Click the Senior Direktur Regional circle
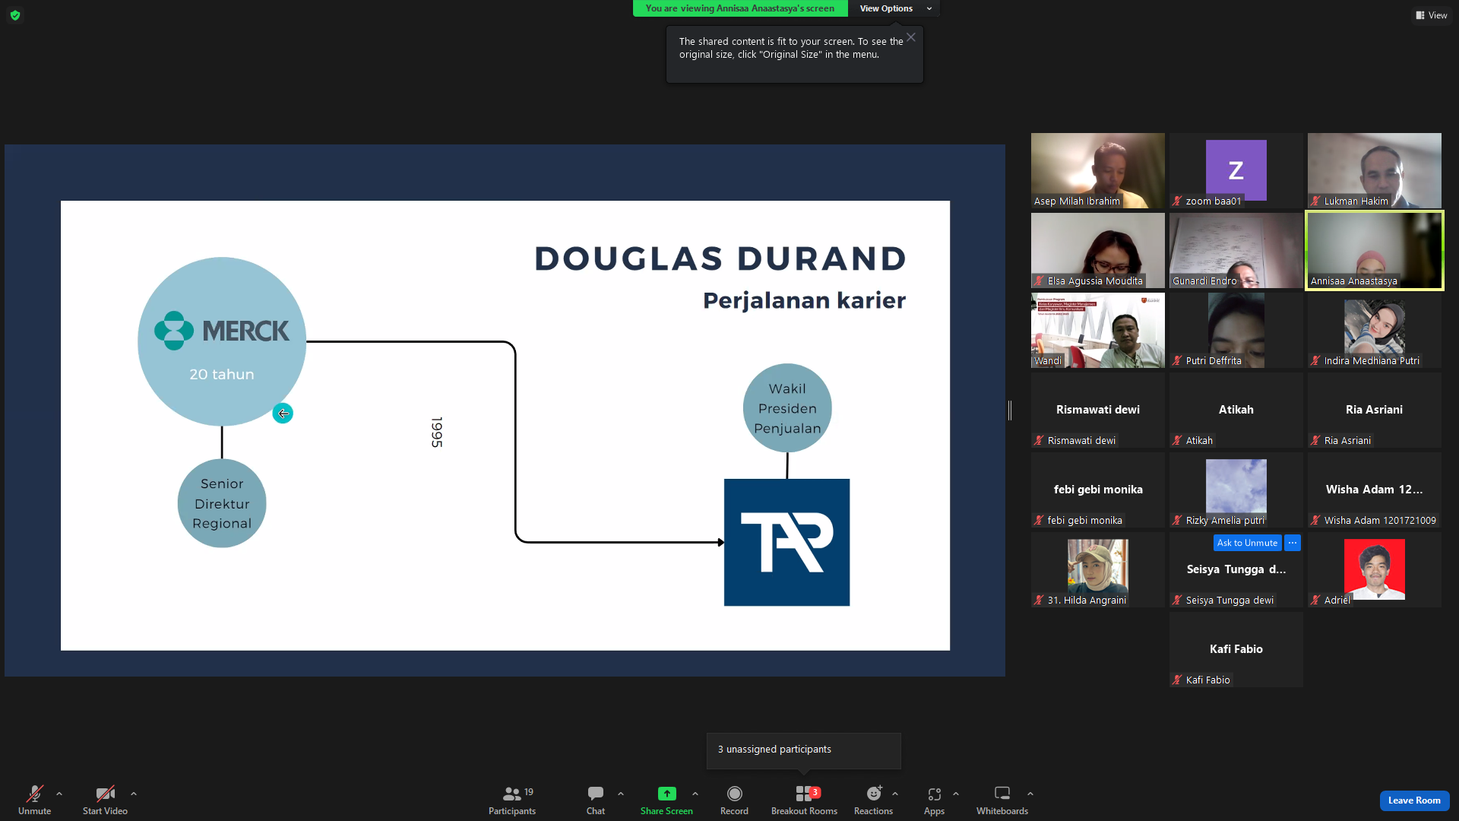 [x=222, y=503]
